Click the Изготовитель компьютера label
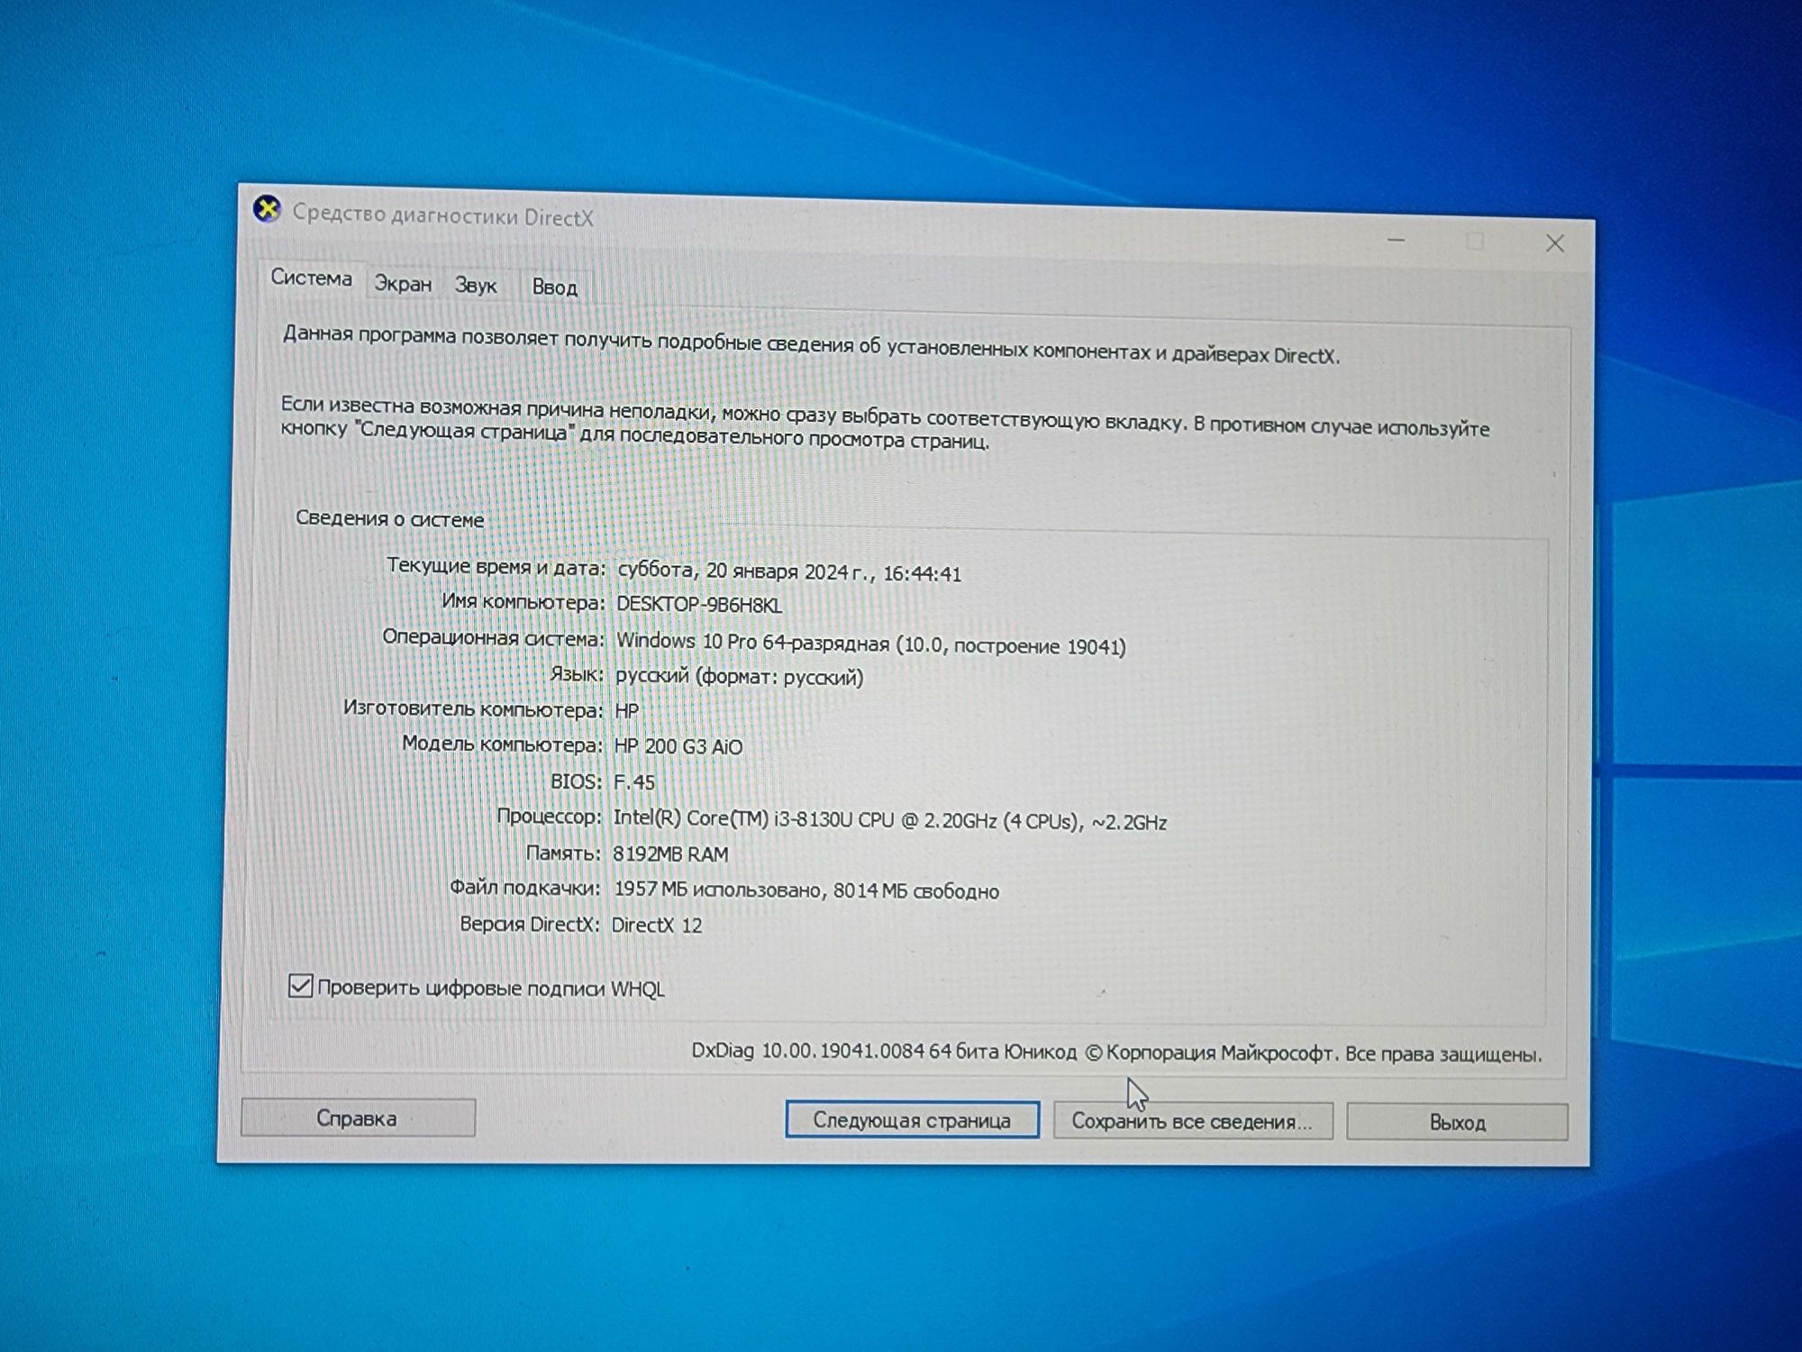 (472, 709)
